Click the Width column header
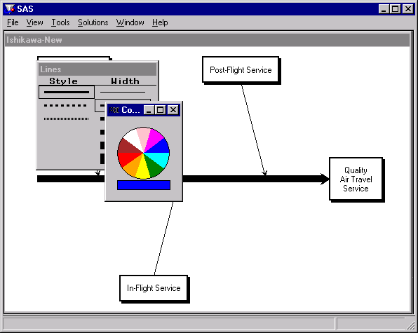Image resolution: width=418 pixels, height=333 pixels. point(125,81)
